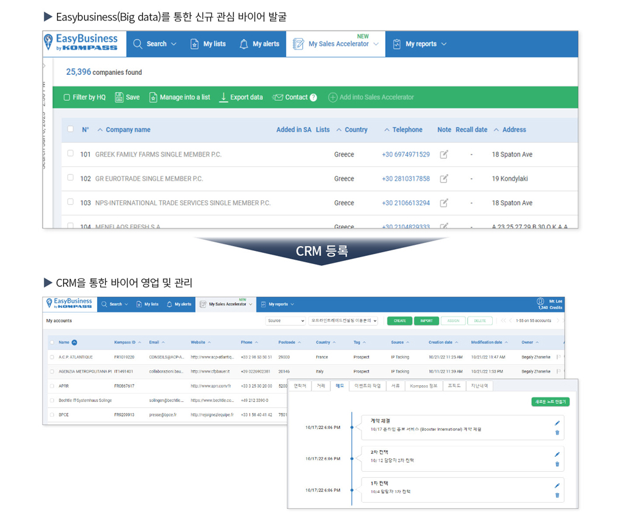Open the Source combo box in My accounts
This screenshot has width=634, height=515.
click(x=285, y=321)
